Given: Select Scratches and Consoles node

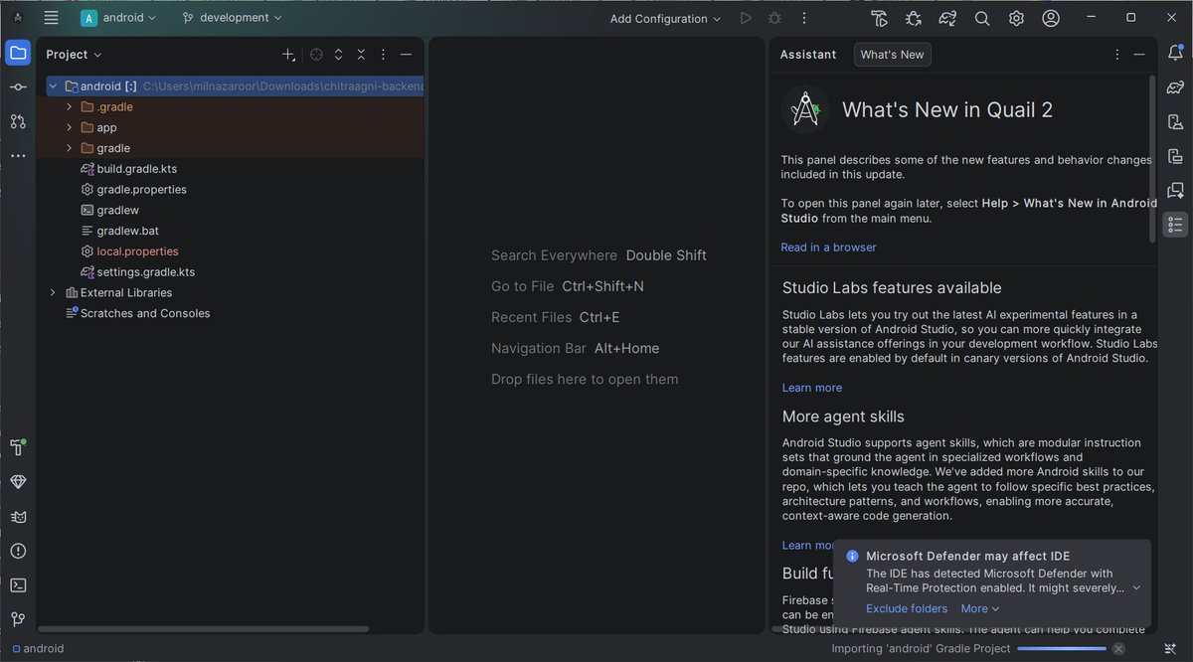Looking at the screenshot, I should [x=145, y=314].
